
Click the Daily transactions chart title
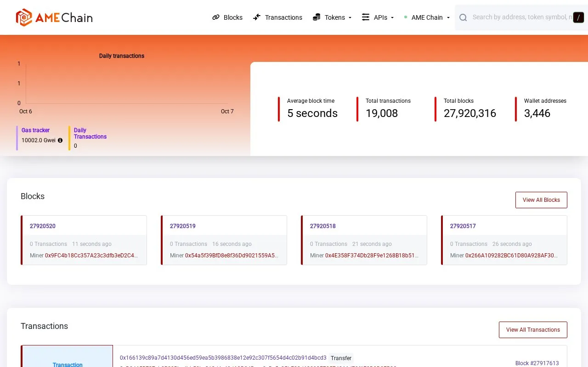(122, 56)
